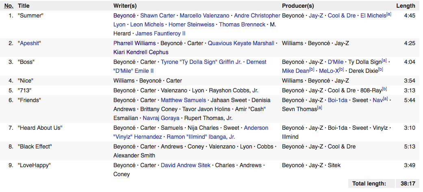Click the Pharrell Williams writer link

tap(134, 43)
